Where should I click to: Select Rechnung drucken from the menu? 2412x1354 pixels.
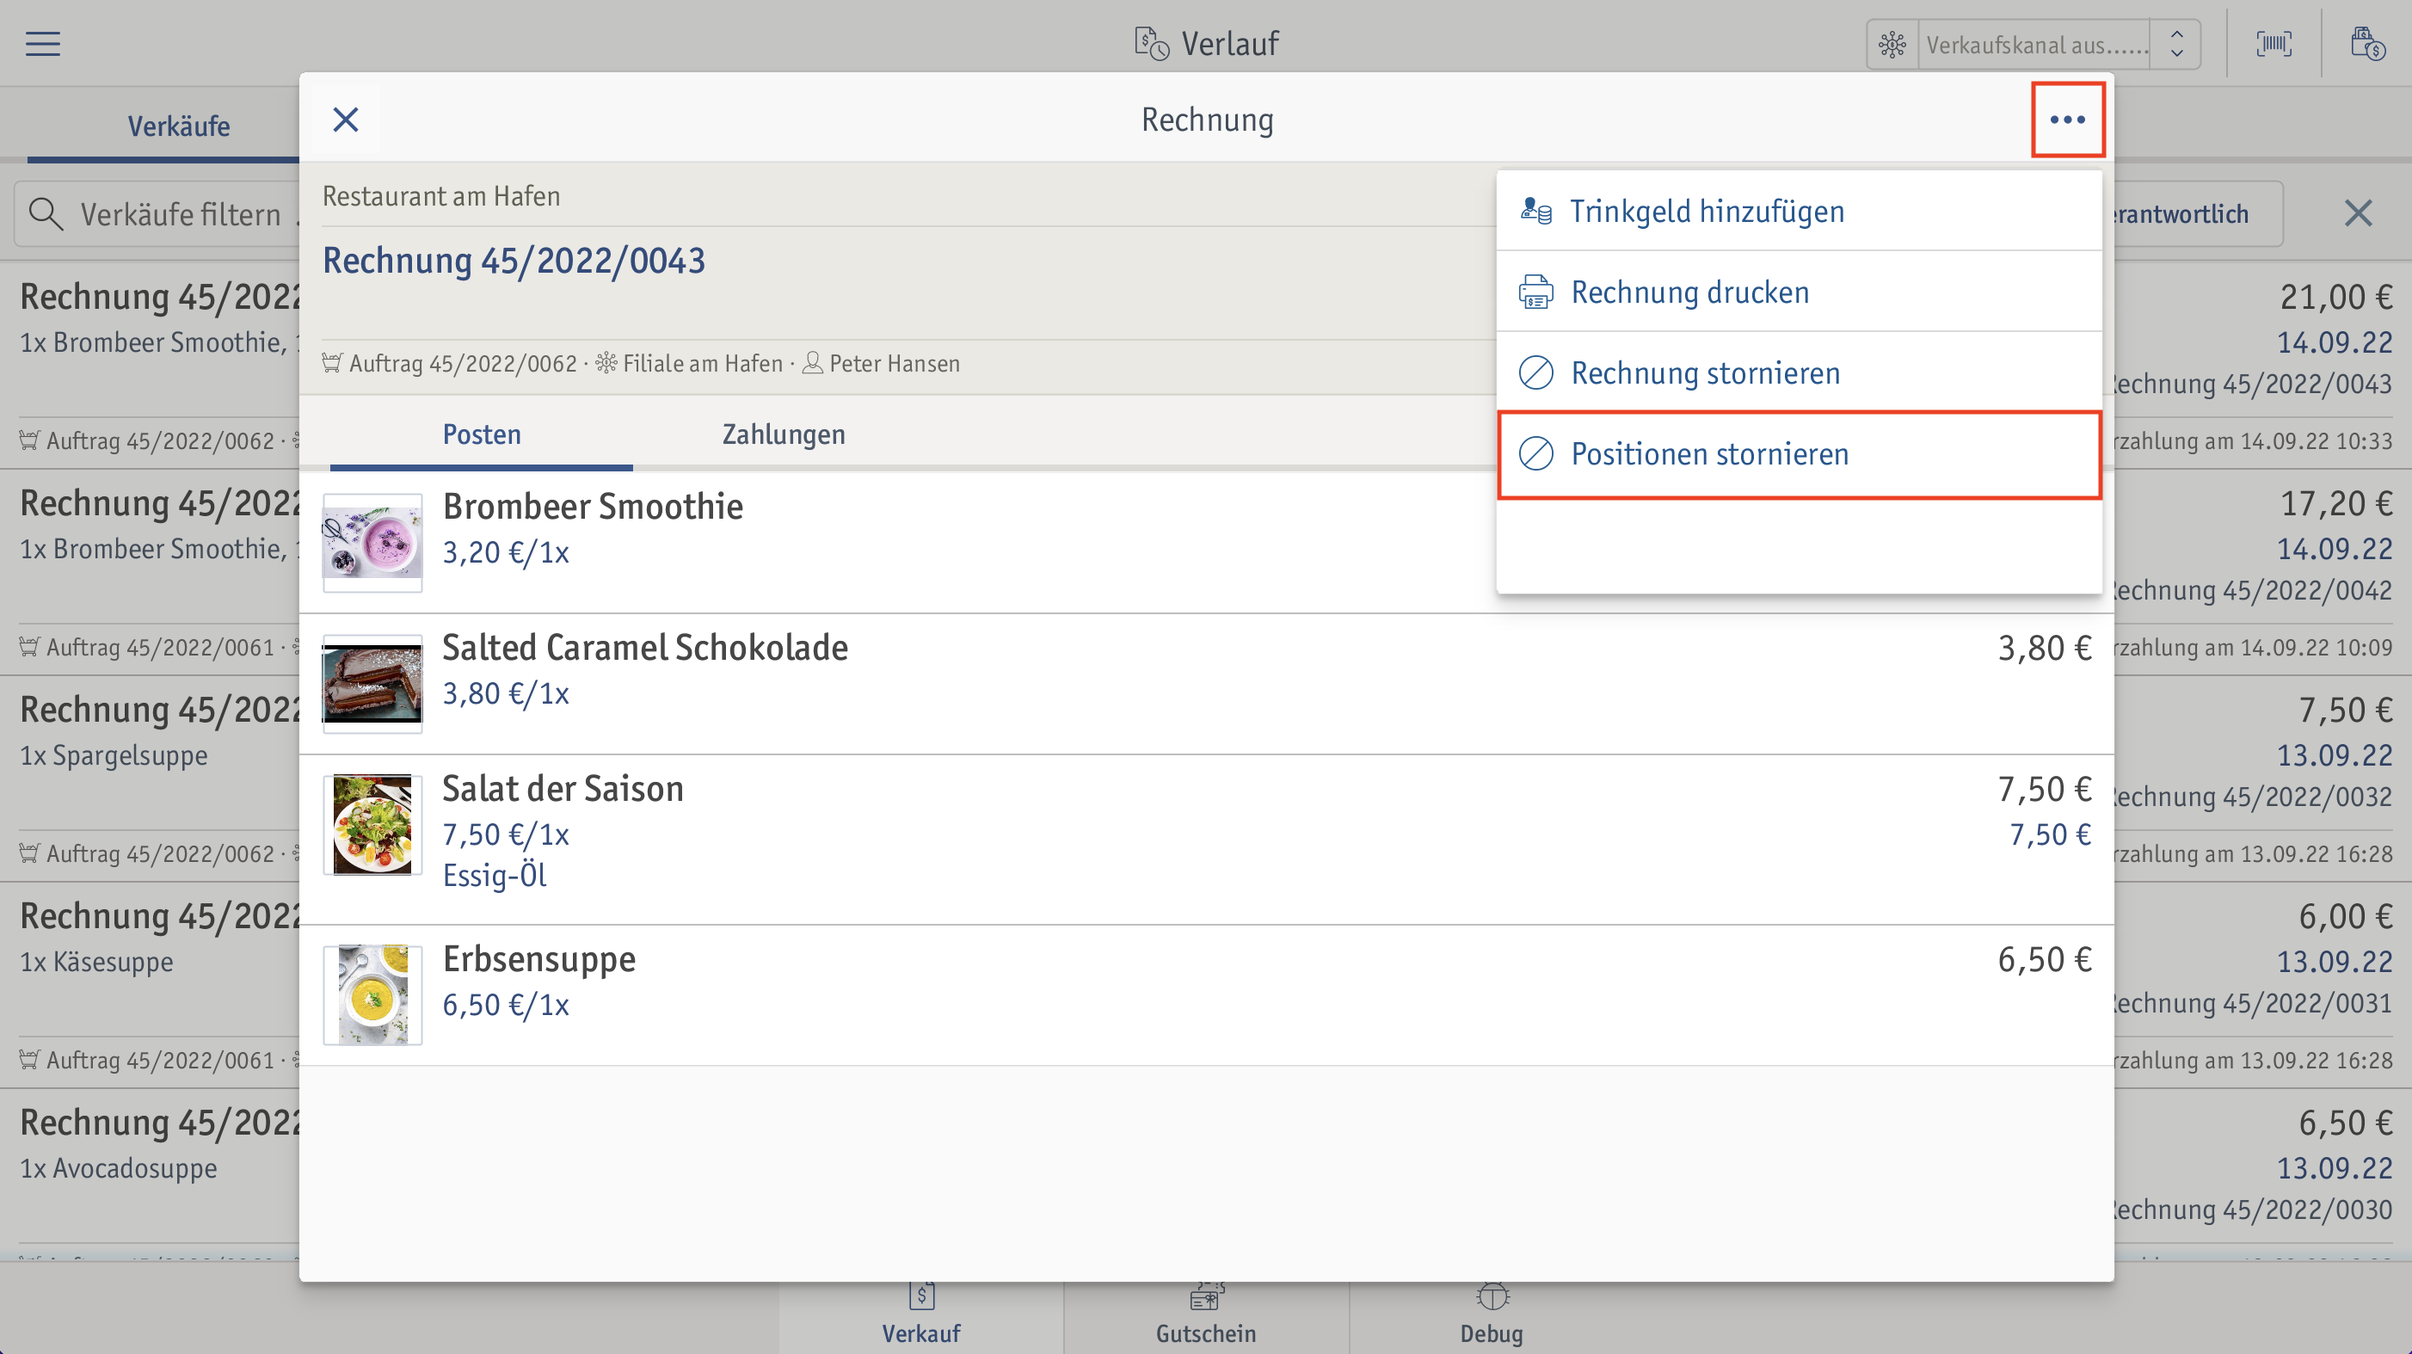[x=1799, y=292]
